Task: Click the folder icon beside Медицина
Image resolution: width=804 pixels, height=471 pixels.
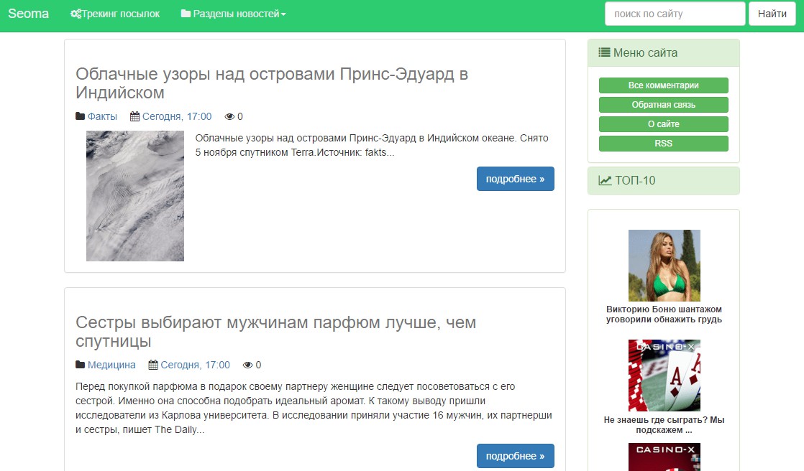Action: [x=80, y=365]
